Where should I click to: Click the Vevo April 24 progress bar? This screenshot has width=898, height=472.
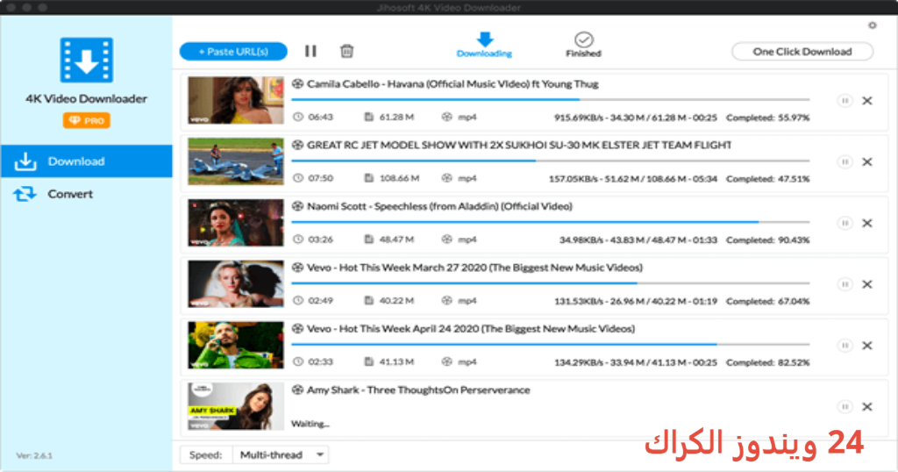click(551, 345)
